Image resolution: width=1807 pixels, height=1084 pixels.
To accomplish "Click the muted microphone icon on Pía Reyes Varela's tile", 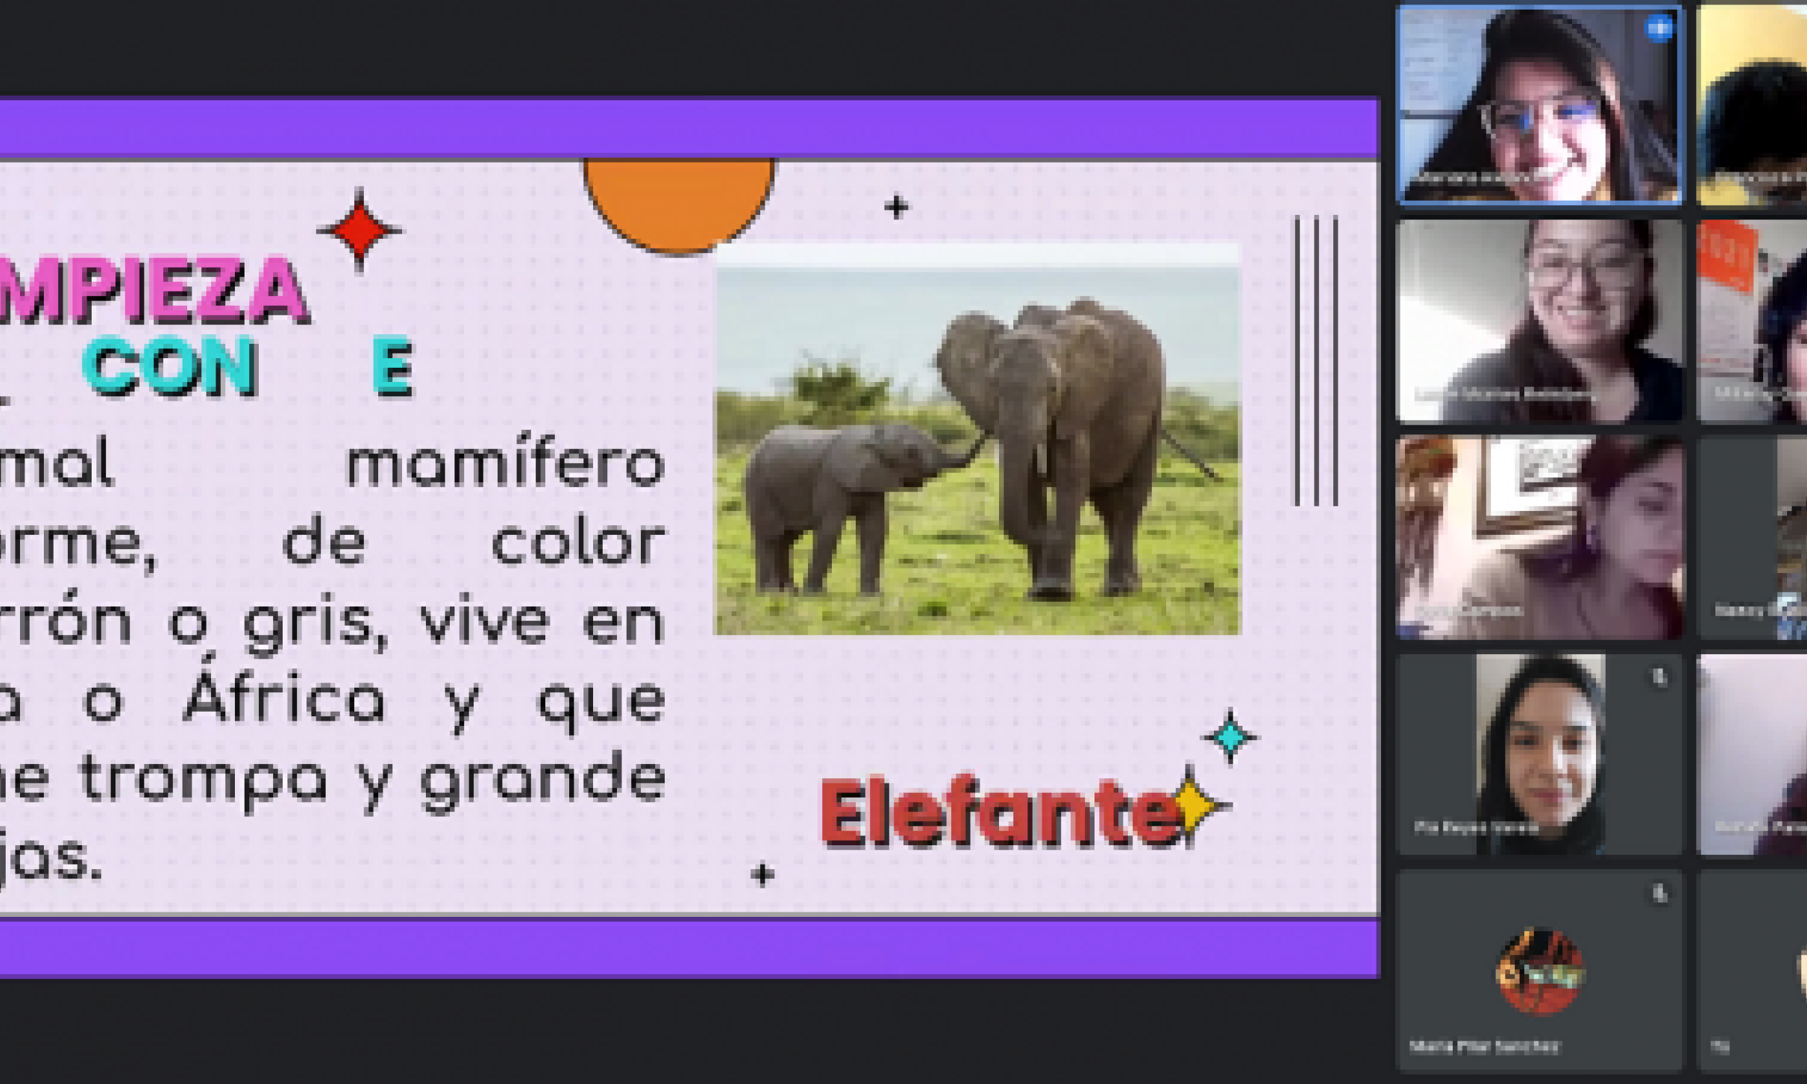I will point(1661,678).
